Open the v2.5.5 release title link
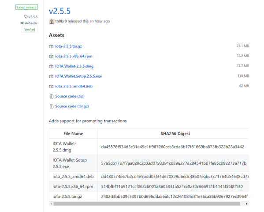The width and height of the screenshot is (264, 212). (59, 11)
